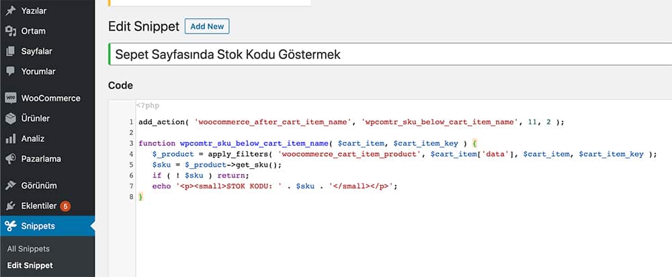Click line number 3 in code gutter
Image resolution: width=672 pixels, height=277 pixels.
point(131,143)
